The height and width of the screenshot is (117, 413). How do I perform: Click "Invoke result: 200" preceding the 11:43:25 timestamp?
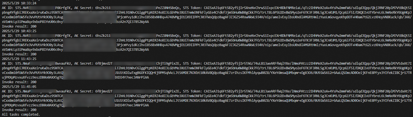[19, 54]
